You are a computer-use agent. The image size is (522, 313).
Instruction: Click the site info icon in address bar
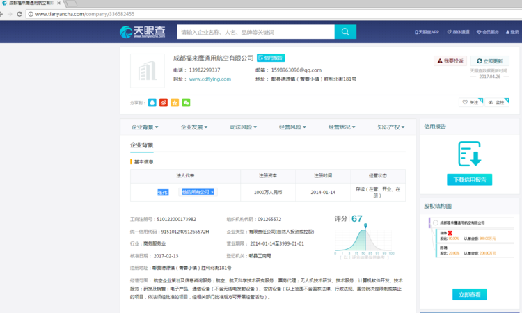pyautogui.click(x=31, y=14)
